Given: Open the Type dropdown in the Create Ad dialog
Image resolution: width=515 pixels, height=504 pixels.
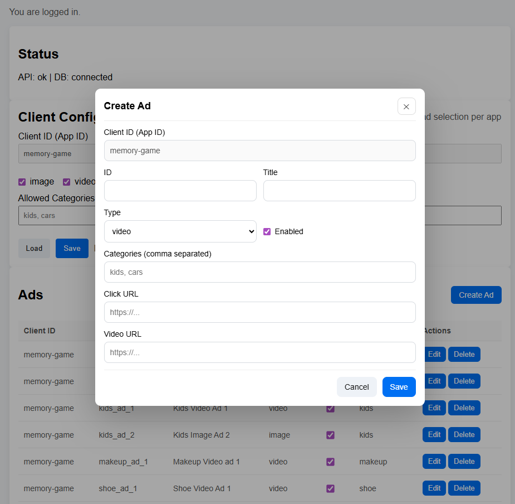Looking at the screenshot, I should point(180,230).
